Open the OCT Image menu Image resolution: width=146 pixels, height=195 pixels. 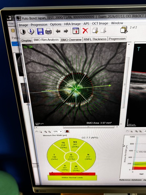(x=100, y=23)
